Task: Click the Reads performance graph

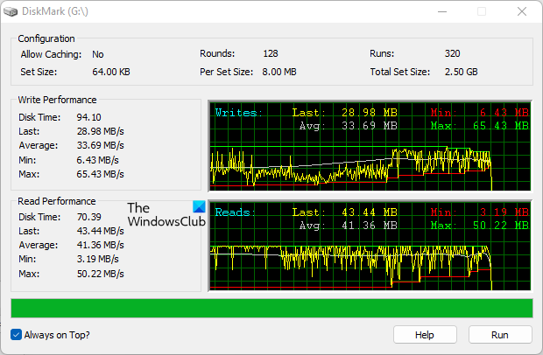Action: [x=370, y=246]
